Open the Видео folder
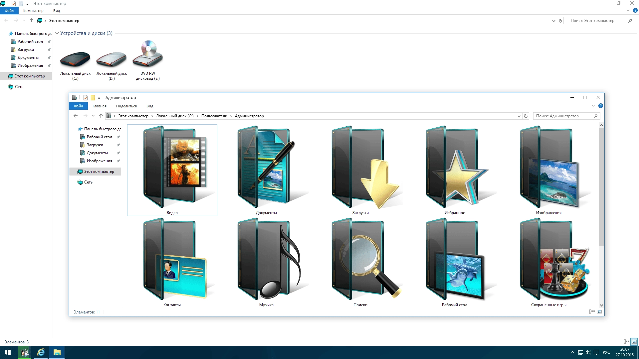 [172, 170]
